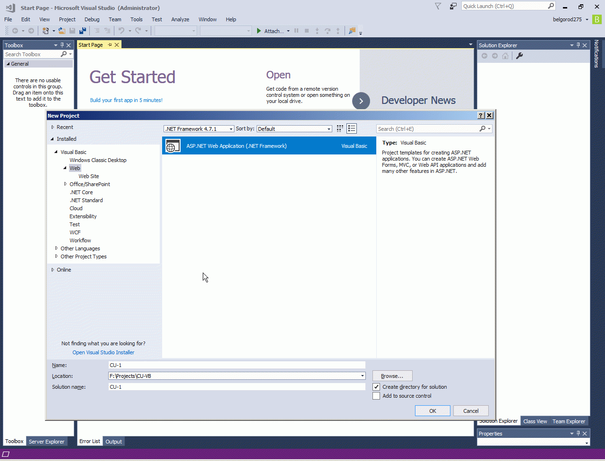Open the .NET Framework 4.7.1 version dropdown
Screen dimensions: 605x461
231,129
